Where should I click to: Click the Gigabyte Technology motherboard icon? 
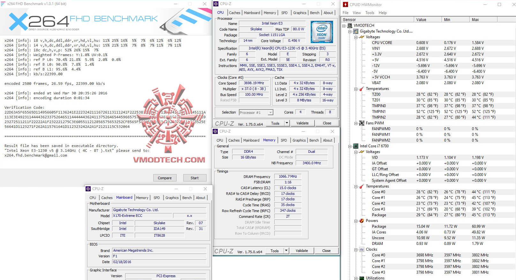[356, 31]
